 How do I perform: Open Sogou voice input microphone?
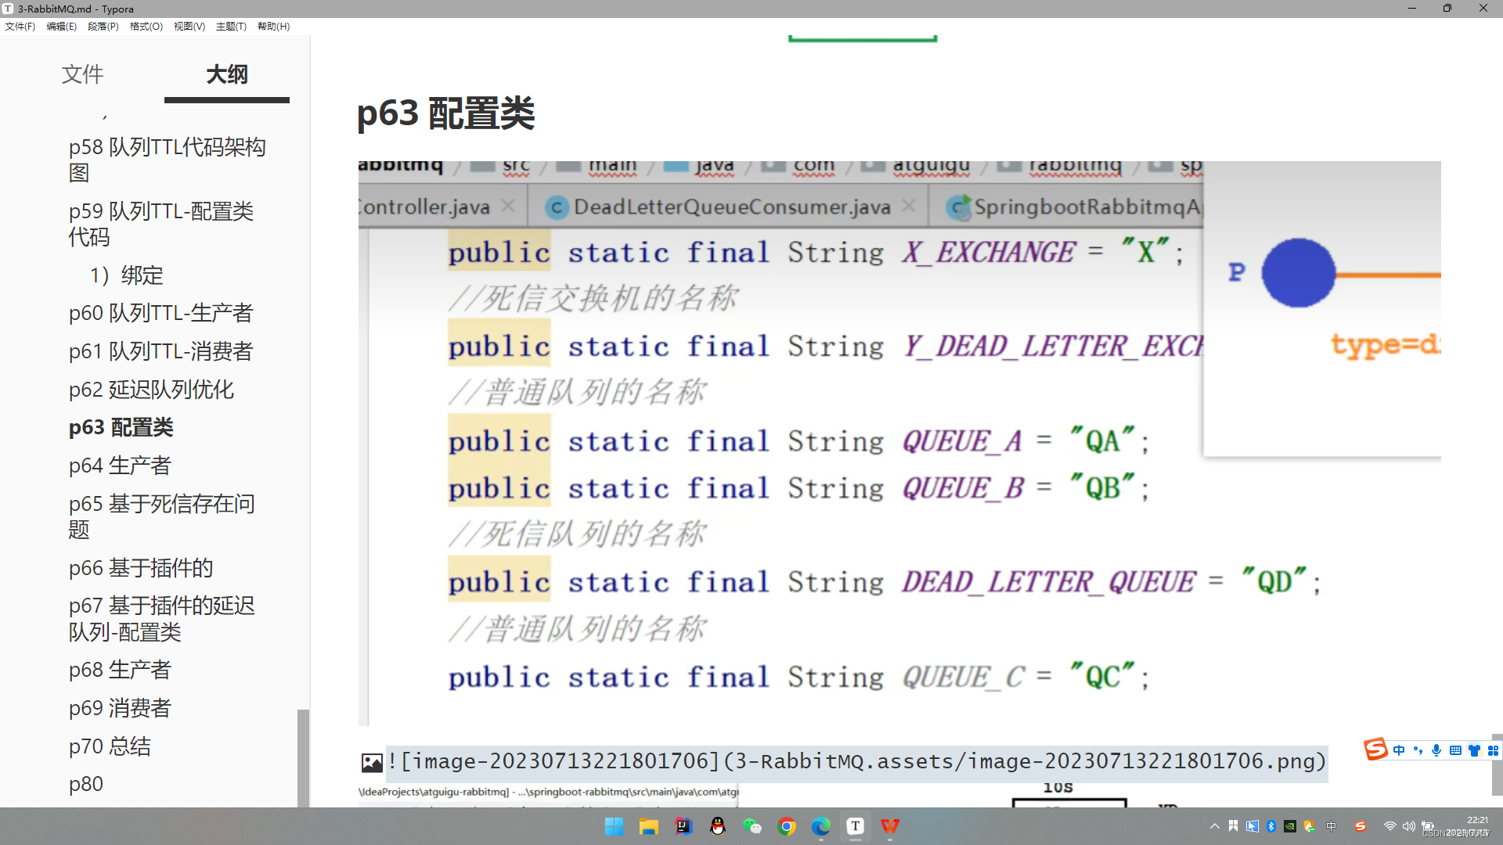[1436, 750]
